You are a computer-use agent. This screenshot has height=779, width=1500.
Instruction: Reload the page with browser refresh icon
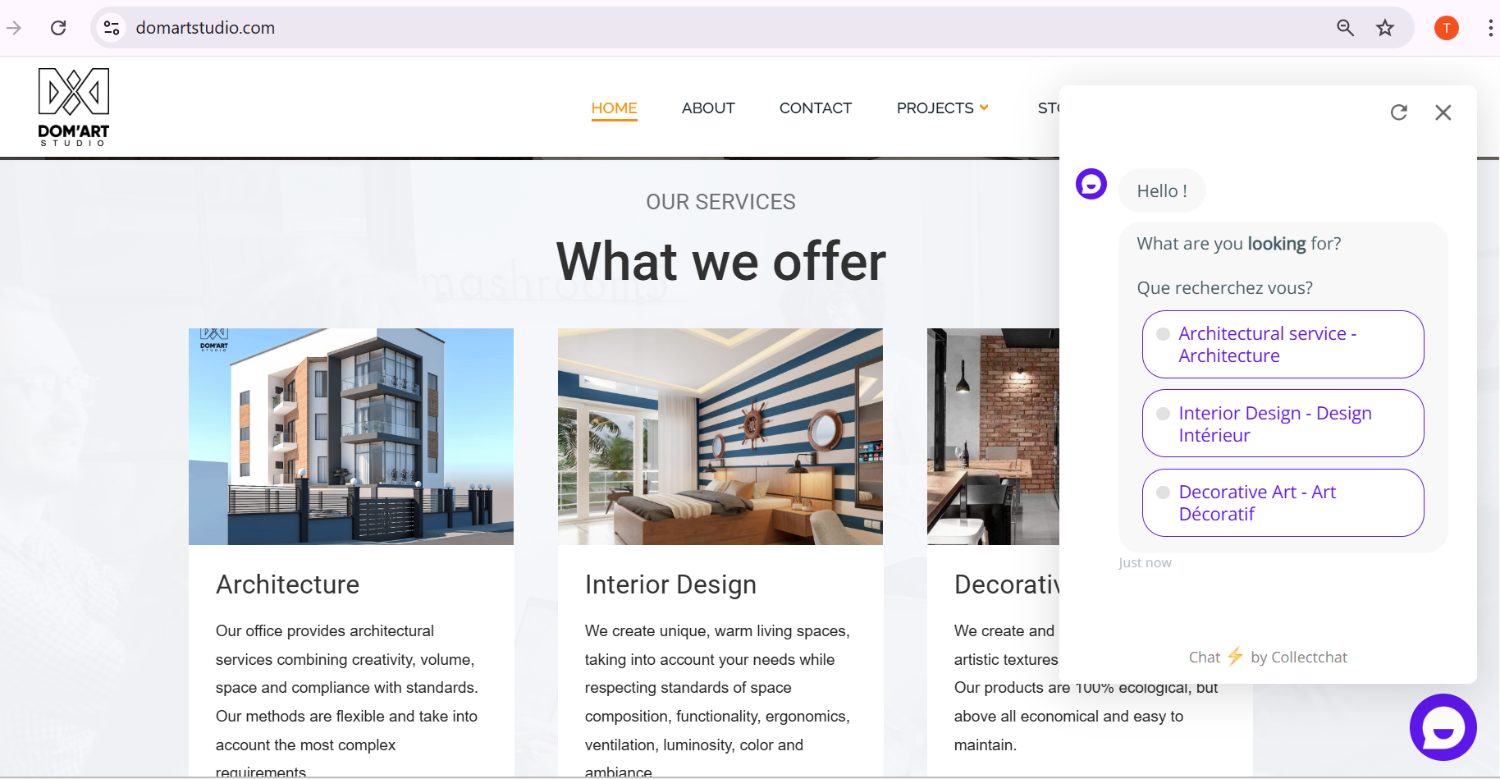58,28
